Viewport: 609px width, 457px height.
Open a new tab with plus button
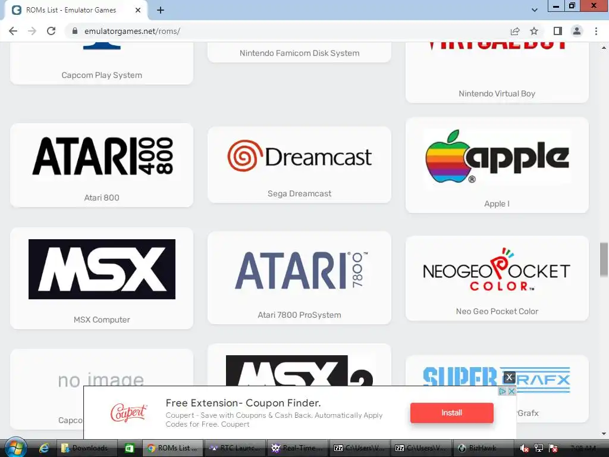[161, 10]
